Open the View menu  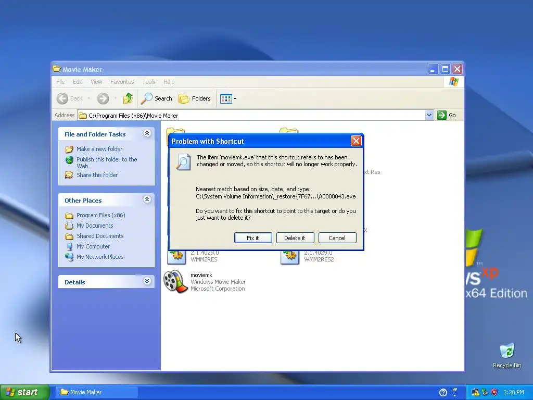96,82
